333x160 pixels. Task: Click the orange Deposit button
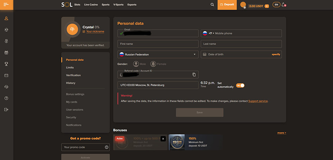[x=227, y=5]
